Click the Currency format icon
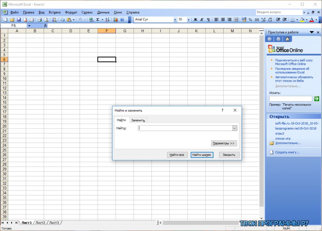 point(244,20)
